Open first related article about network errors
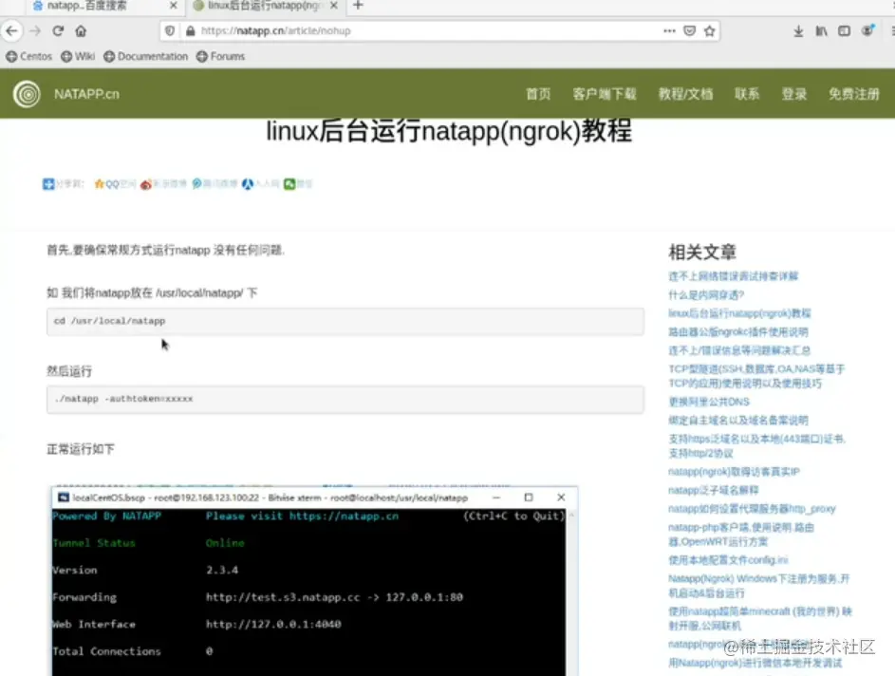Image resolution: width=895 pixels, height=676 pixels. tap(733, 276)
